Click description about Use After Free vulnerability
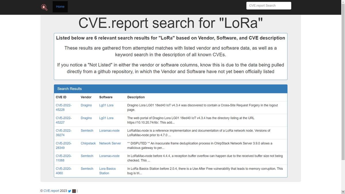Viewport: 345px width, 194px height. (x=205, y=171)
